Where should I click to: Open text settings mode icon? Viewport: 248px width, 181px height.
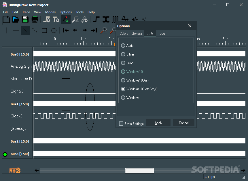tap(56, 20)
